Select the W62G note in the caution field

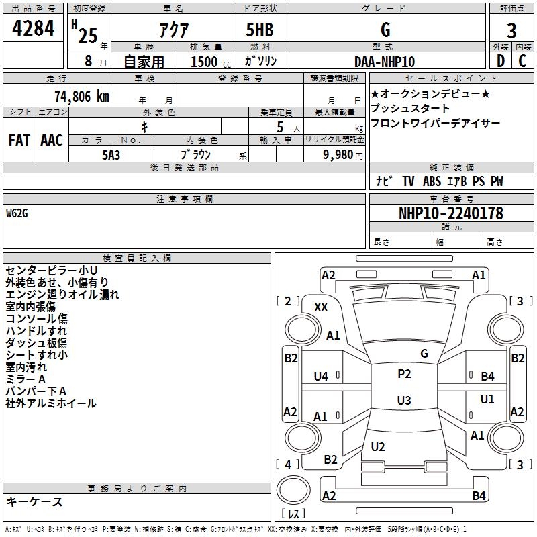[x=19, y=213]
